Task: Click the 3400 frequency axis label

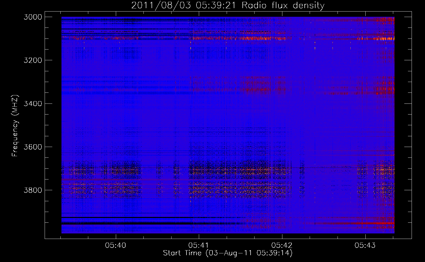Action: [33, 103]
